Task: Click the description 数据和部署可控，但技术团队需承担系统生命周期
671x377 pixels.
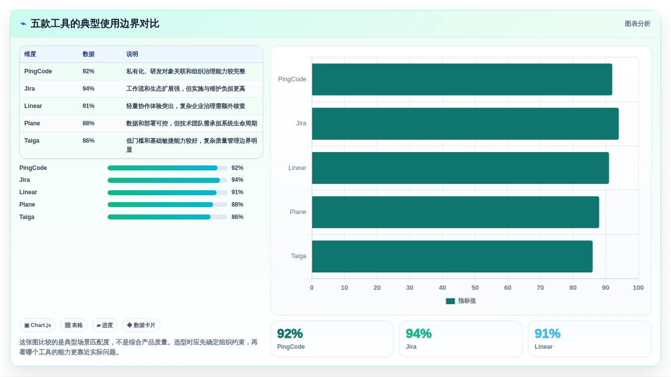Action: click(x=192, y=123)
